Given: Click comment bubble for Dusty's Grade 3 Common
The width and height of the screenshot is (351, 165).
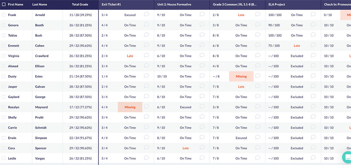Looking at the screenshot, I should (258, 76).
